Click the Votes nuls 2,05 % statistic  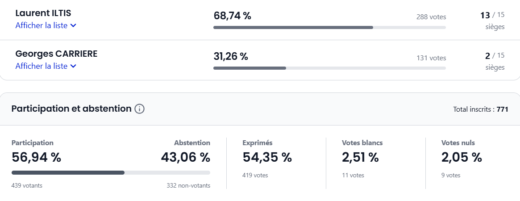pyautogui.click(x=462, y=157)
